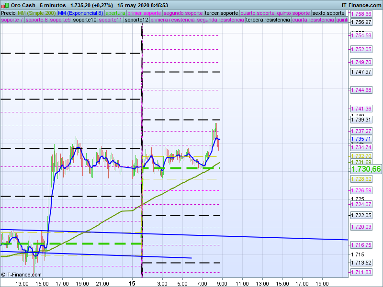Click the 5 minutos timeframe text
Image resolution: width=383 pixels, height=287 pixels.
tap(53, 5)
